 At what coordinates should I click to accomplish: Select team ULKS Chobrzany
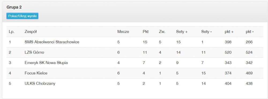[40, 83]
